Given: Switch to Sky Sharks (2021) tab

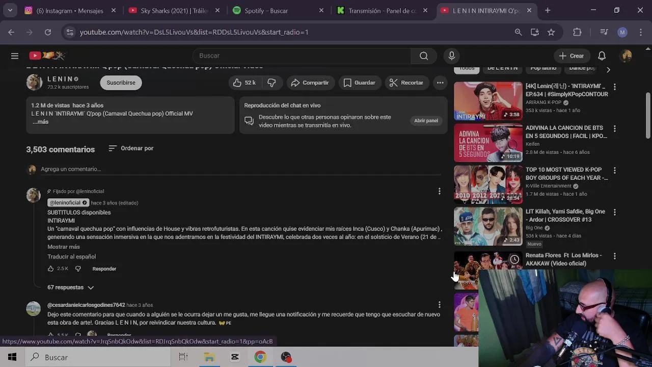Looking at the screenshot, I should pos(174,11).
